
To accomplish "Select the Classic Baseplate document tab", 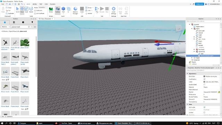I will tap(46, 19).
